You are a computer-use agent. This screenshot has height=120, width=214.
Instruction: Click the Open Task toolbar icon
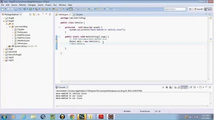pos(57,9)
